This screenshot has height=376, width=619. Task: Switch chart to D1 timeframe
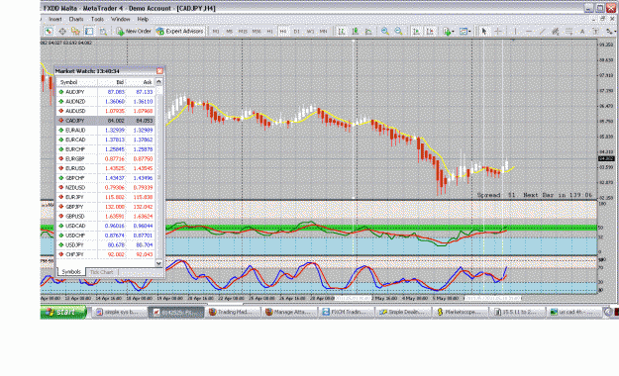coord(296,32)
